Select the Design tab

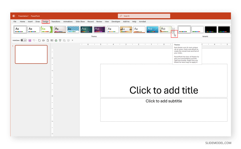click(x=45, y=22)
